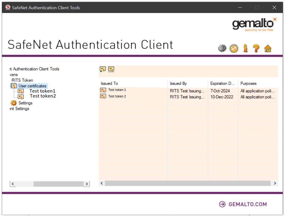The image size is (285, 217).
Task: Select User certificates in the tree
Action: [32, 86]
